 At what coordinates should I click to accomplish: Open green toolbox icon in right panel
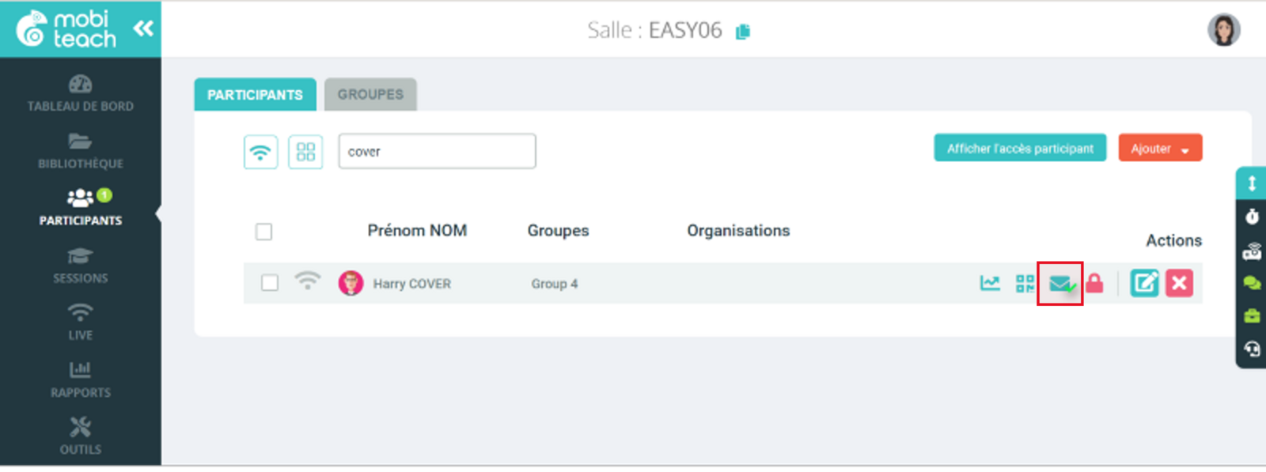[1252, 315]
